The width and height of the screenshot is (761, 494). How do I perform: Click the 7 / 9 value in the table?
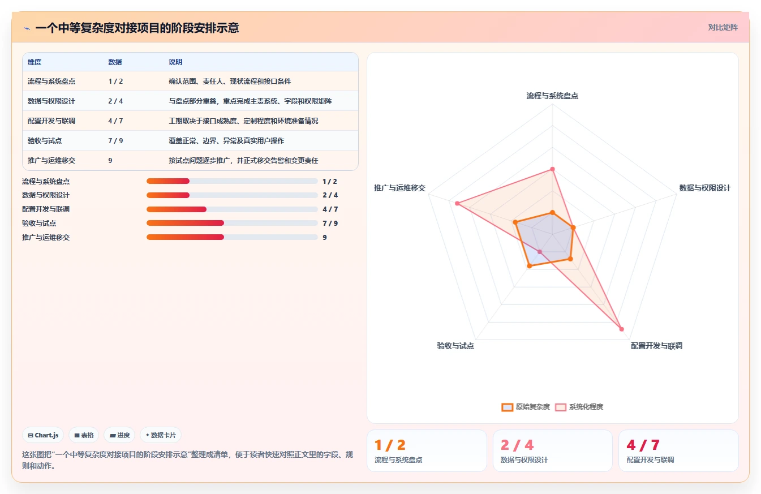(x=115, y=140)
